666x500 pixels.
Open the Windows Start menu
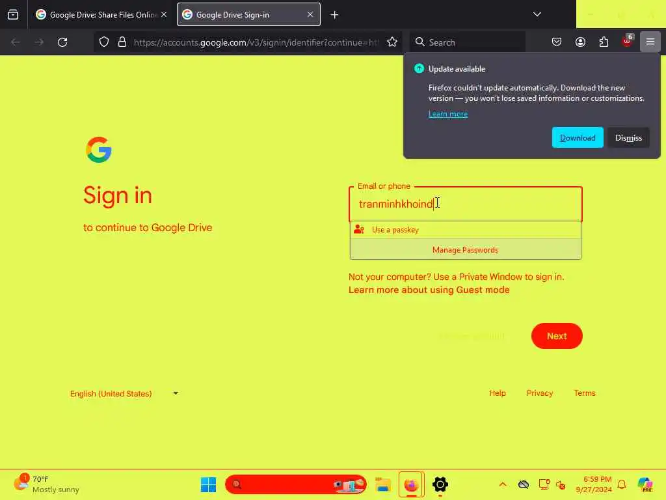[208, 484]
